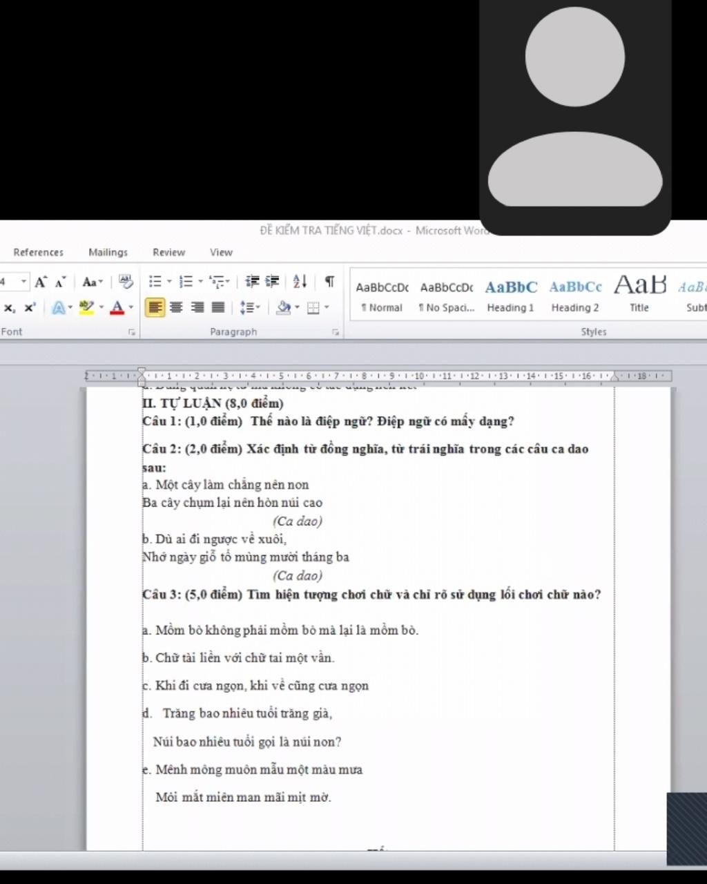The height and width of the screenshot is (884, 707).
Task: Click the line 'Ba cây chụm lại nên hòn núi cao'
Action: (x=233, y=503)
